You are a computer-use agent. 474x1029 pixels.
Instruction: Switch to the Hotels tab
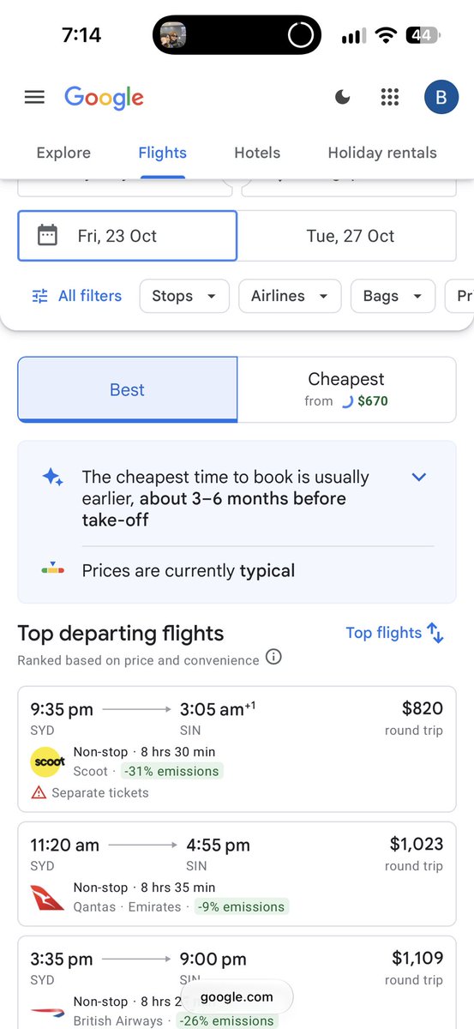point(257,153)
